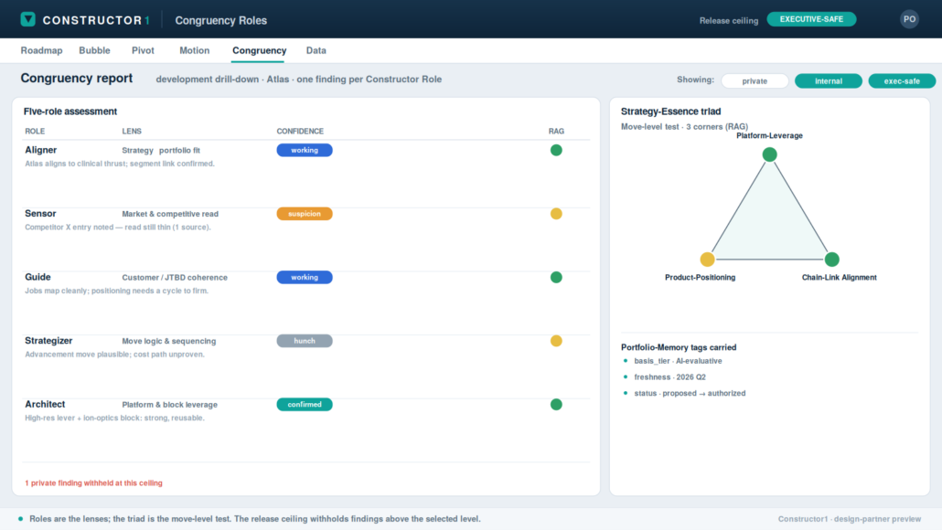Click the 'Advancement move plausible' finding

pyautogui.click(x=114, y=355)
